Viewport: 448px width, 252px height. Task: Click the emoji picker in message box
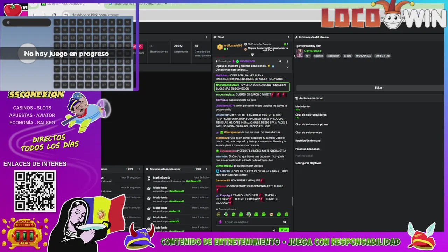[285, 222]
